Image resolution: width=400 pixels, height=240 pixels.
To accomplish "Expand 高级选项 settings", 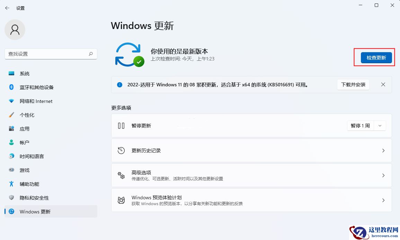I will pyautogui.click(x=251, y=175).
